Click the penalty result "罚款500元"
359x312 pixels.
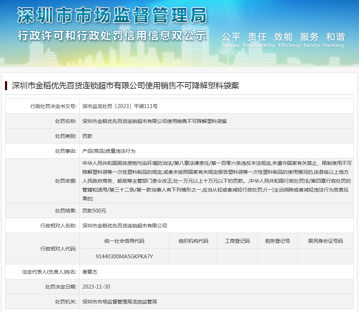[94, 211]
